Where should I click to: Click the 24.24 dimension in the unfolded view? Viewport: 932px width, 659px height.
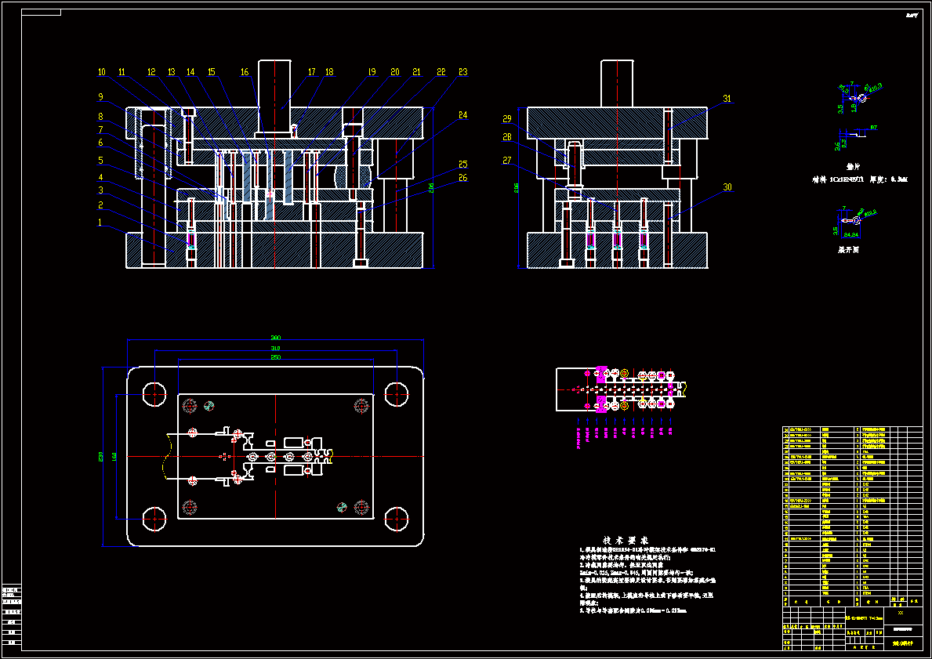(x=850, y=235)
